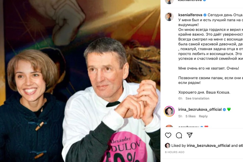Reply to irina_bezrukova_official comment
The height and width of the screenshot is (162, 243).
tap(203, 116)
